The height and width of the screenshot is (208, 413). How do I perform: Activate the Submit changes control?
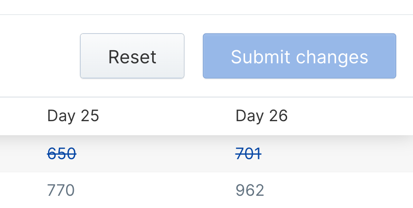(299, 56)
